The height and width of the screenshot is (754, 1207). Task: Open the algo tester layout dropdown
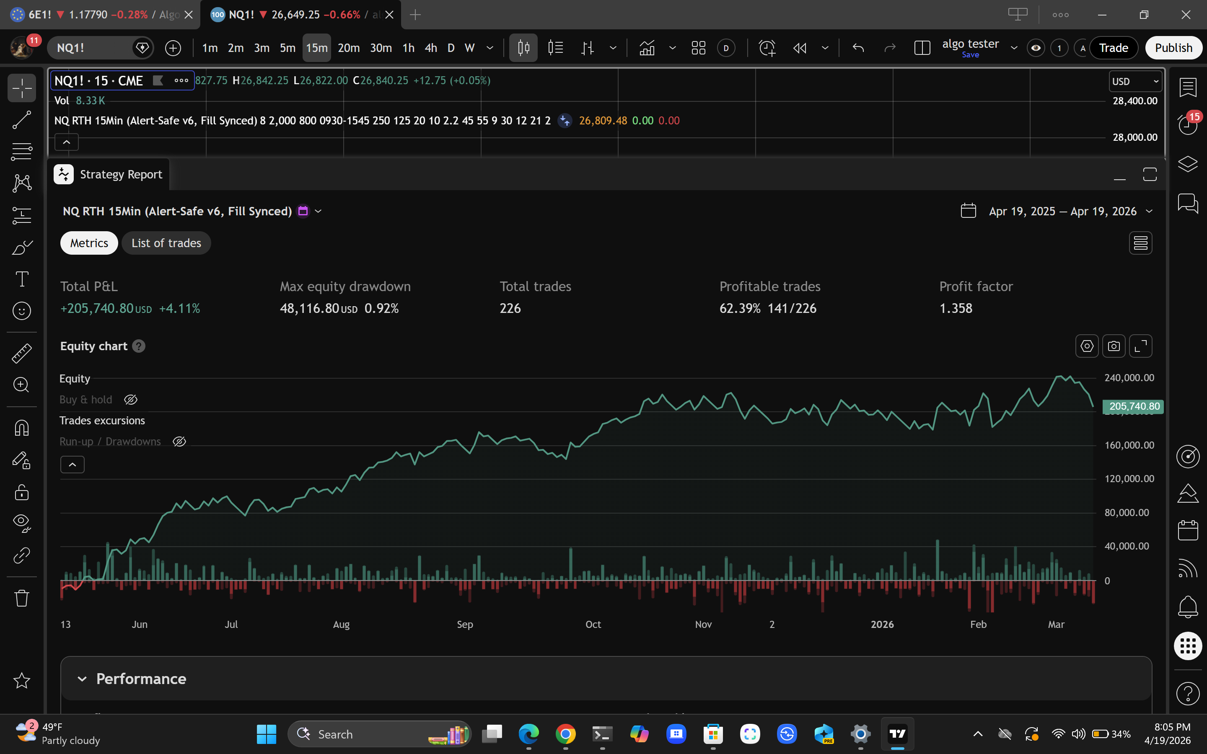pyautogui.click(x=1014, y=48)
